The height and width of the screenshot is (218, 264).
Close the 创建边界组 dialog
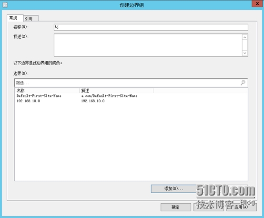tap(257, 3)
